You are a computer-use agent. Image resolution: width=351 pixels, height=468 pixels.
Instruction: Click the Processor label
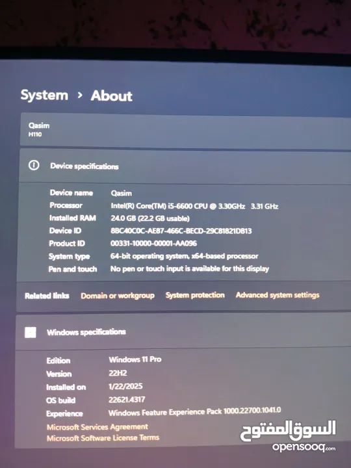click(x=66, y=205)
